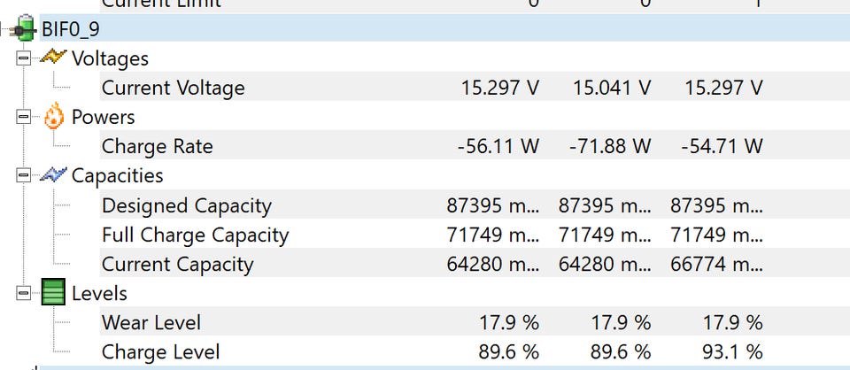Collapse the Powers tree node
Screen dimensions: 850x370
(x=22, y=117)
